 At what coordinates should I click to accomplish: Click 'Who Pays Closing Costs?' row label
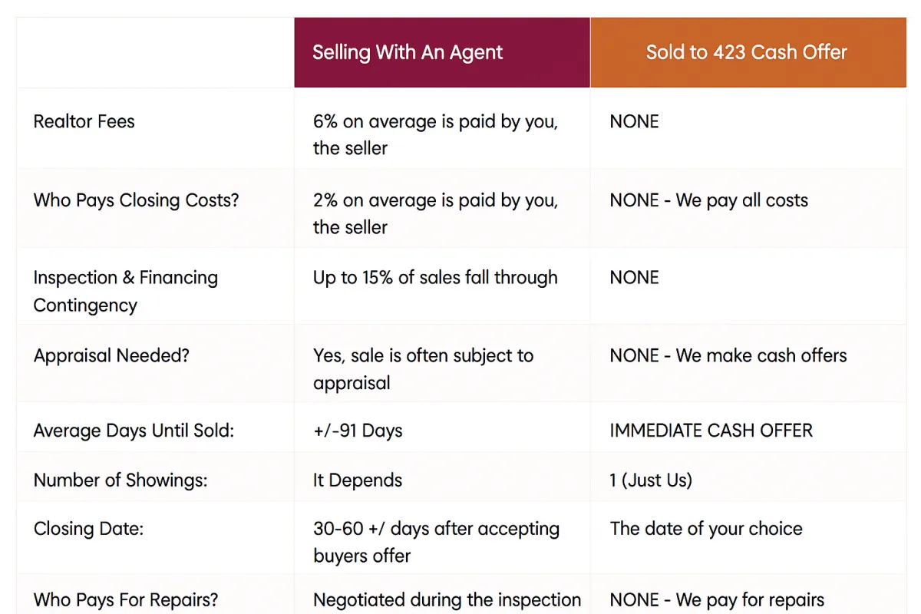tap(137, 200)
